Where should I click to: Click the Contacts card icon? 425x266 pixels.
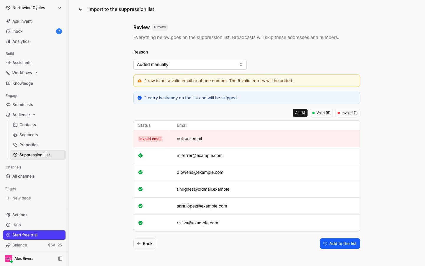coord(15,125)
